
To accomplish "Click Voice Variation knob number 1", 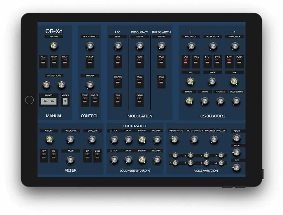I will [x=175, y=155].
